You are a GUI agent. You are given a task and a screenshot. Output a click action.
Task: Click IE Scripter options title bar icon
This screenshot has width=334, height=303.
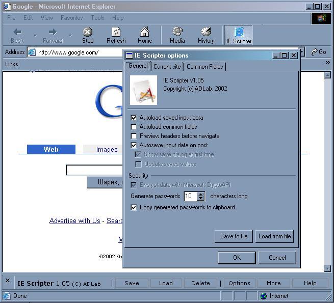coord(129,56)
